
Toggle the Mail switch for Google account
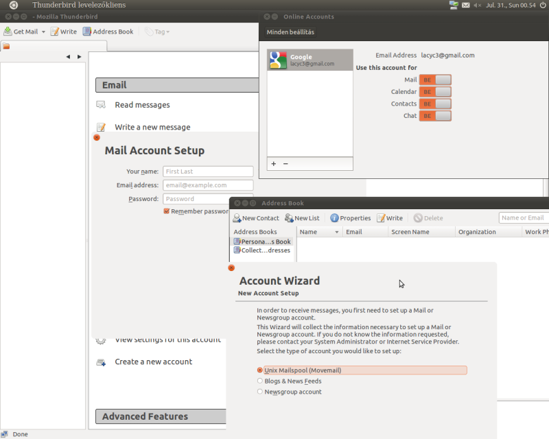click(x=435, y=80)
